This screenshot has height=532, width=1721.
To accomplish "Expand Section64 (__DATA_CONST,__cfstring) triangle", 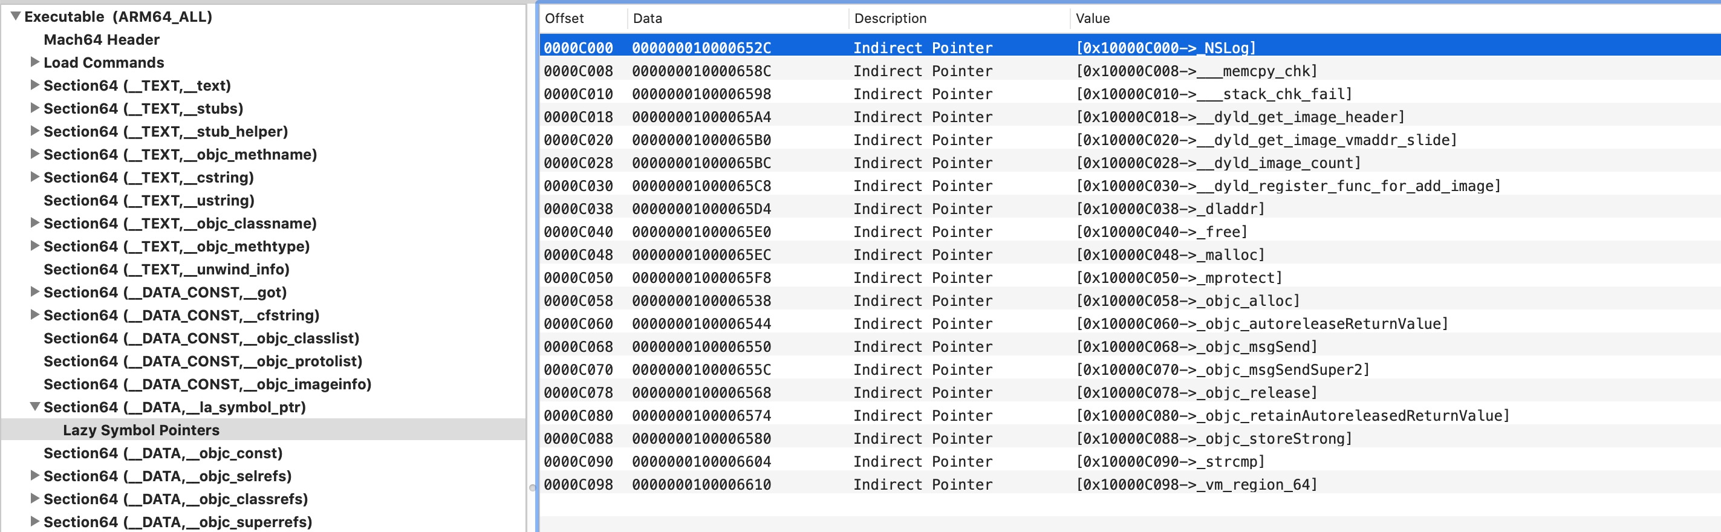I will (34, 314).
